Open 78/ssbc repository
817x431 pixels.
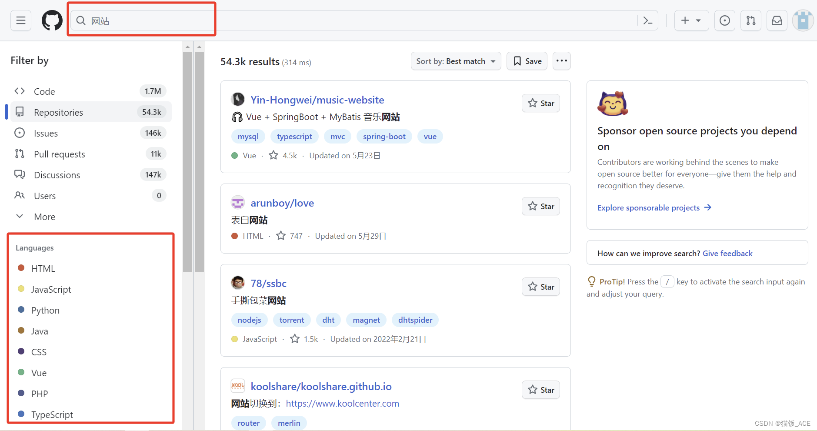pyautogui.click(x=268, y=283)
